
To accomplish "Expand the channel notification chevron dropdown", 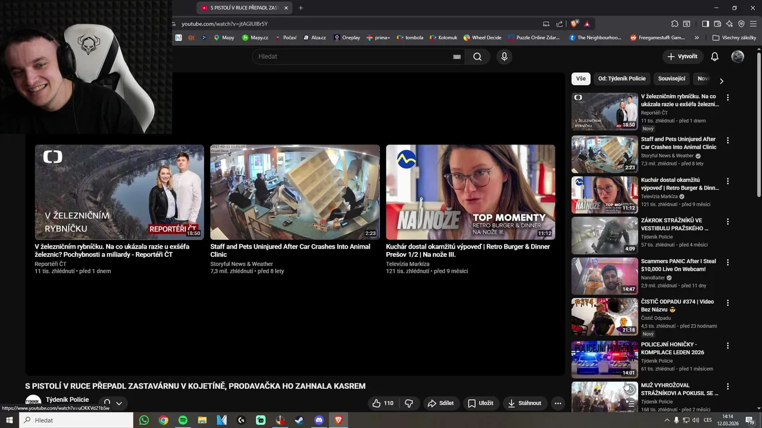I will [x=118, y=403].
